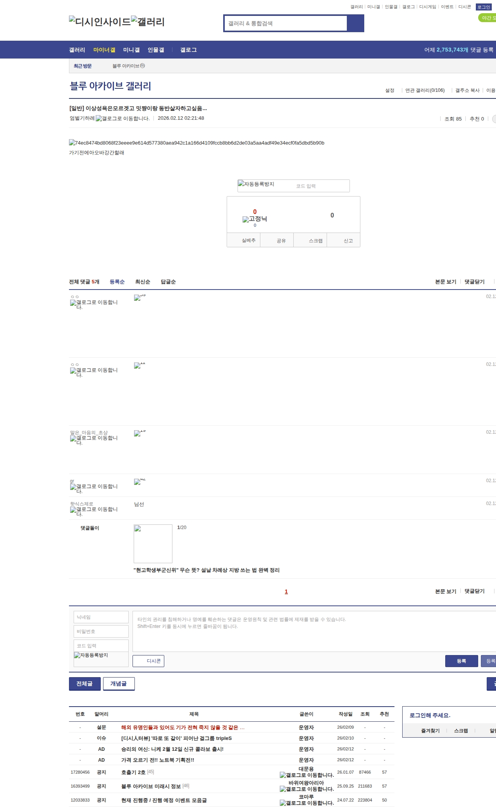Open the 설정 gallery settings menu
The height and width of the screenshot is (807, 496).
389,90
